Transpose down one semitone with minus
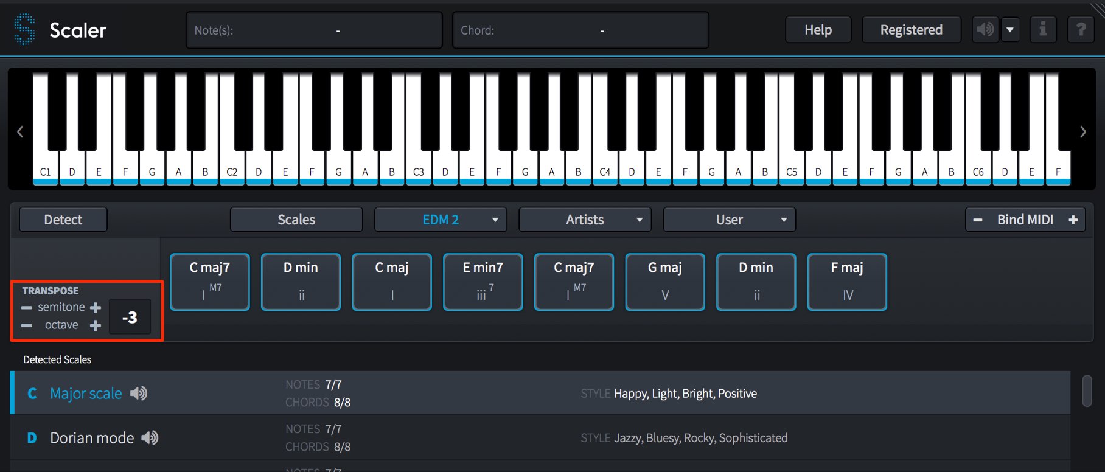1105x472 pixels. (27, 308)
